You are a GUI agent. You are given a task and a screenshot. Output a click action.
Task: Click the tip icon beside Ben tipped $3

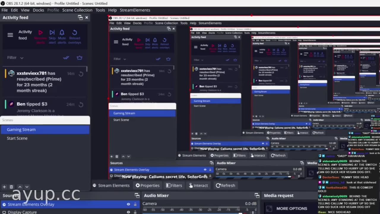[11, 104]
